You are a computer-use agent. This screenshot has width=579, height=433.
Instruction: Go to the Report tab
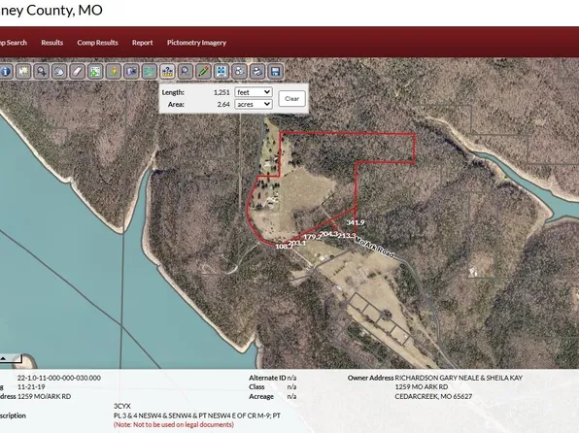(142, 43)
